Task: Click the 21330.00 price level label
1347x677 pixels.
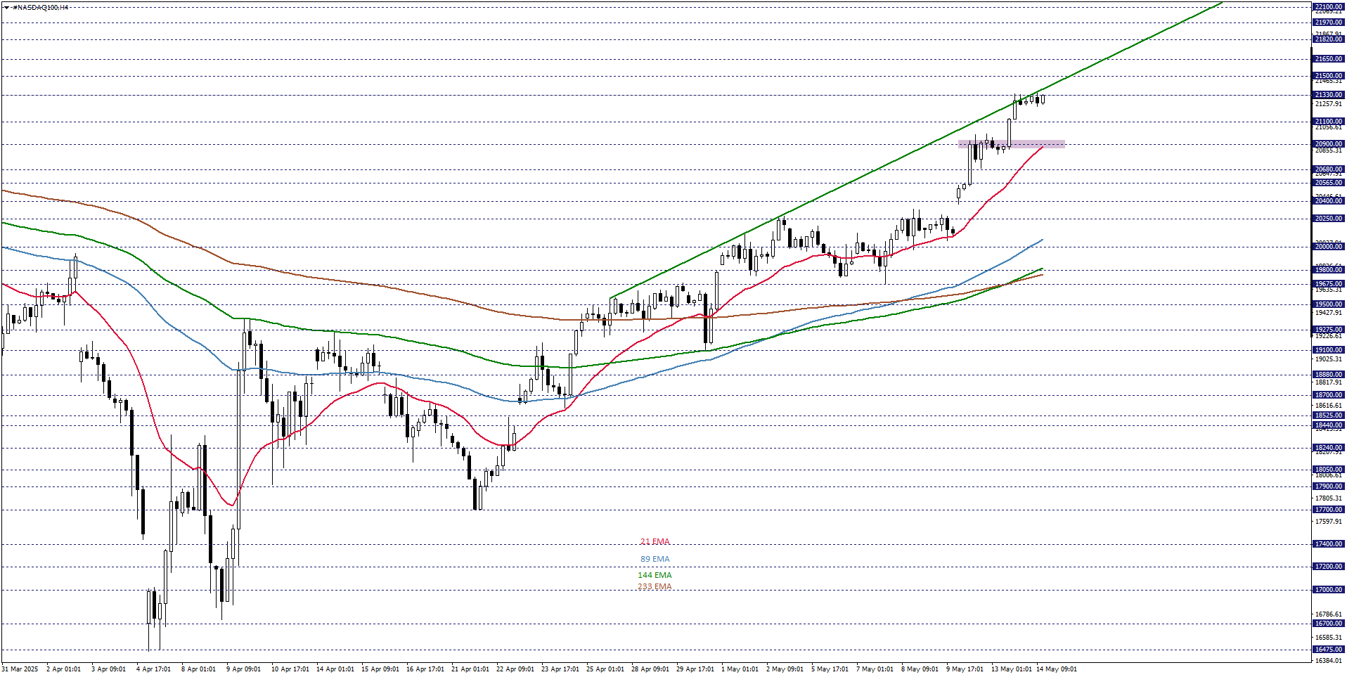Action: tap(1329, 95)
